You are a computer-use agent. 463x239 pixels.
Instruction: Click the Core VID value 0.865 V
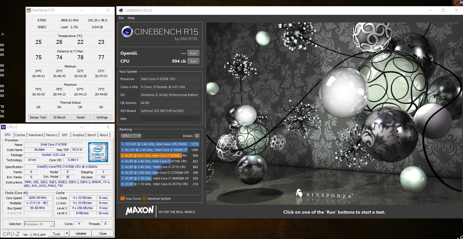74,160
